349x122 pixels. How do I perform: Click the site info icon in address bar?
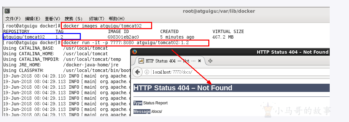pyautogui.click(x=147, y=72)
